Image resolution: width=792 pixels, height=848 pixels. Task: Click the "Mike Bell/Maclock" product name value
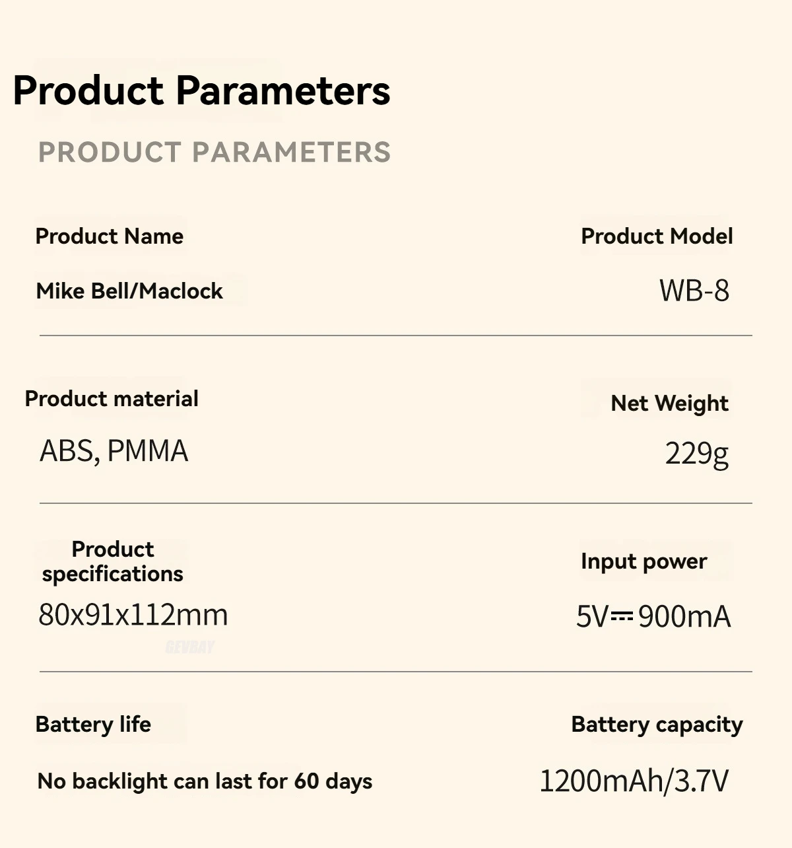(x=129, y=291)
